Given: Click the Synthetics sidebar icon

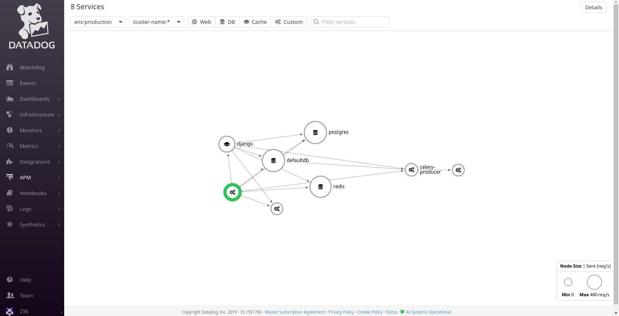Looking at the screenshot, I should (x=10, y=225).
